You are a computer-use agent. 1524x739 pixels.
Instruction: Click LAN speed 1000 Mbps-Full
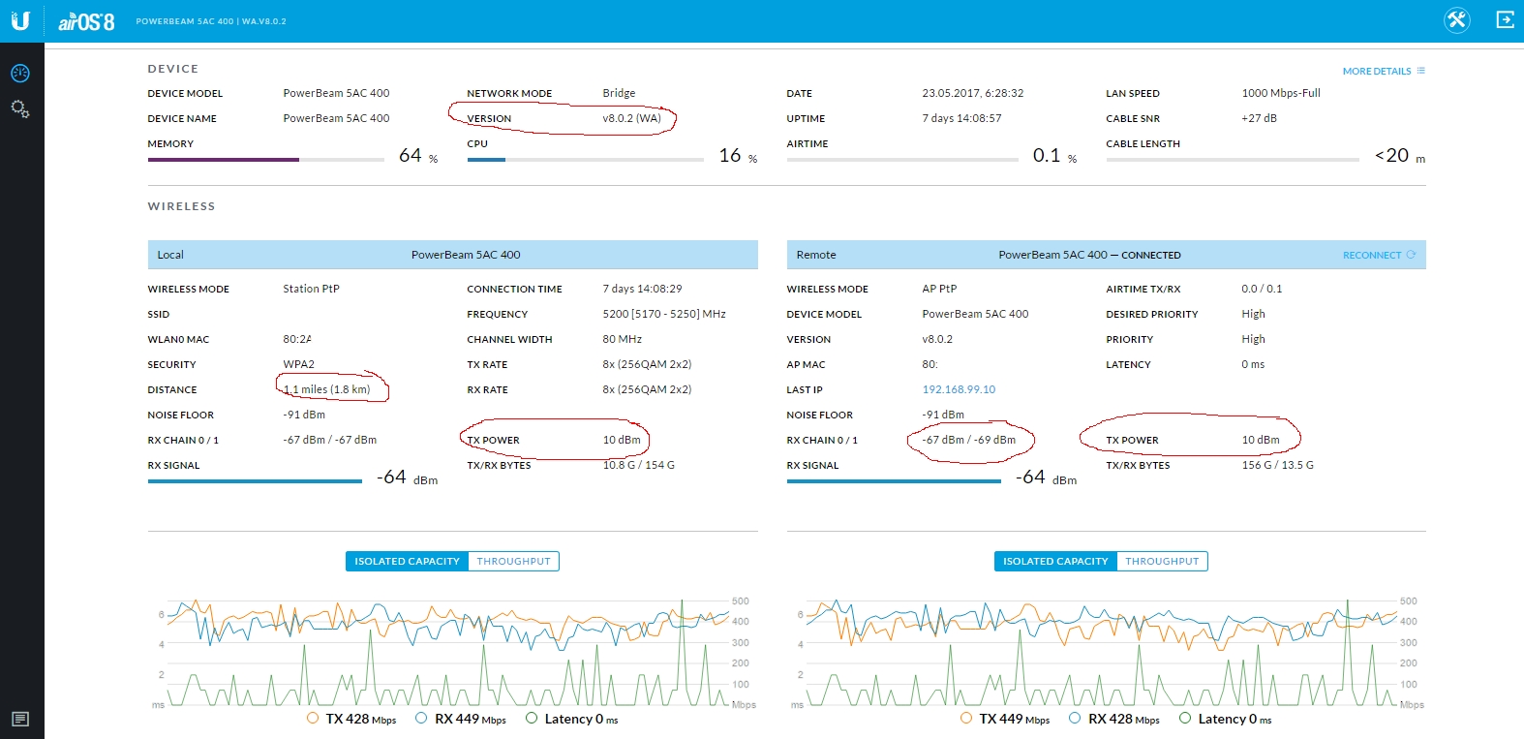tap(1281, 93)
